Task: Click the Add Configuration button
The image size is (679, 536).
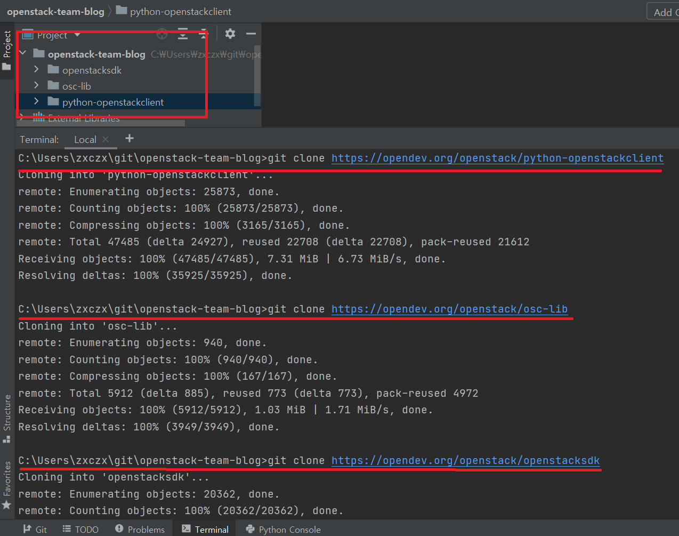Action: (x=664, y=12)
